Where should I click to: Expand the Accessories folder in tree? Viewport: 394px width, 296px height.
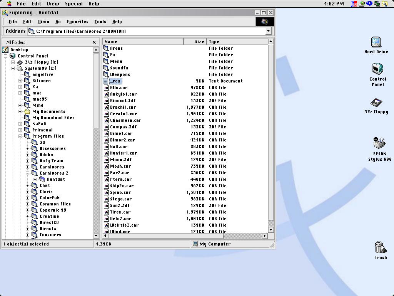point(28,148)
